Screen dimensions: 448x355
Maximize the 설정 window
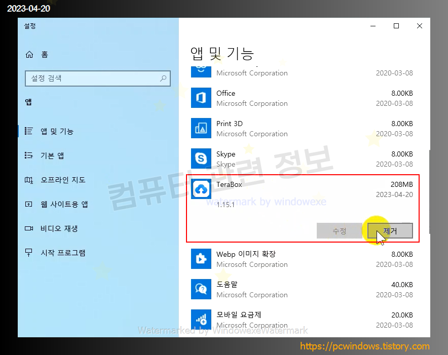point(396,26)
